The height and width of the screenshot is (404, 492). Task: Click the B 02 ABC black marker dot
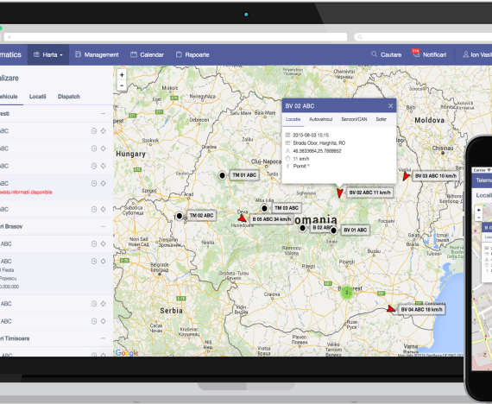[x=302, y=228]
